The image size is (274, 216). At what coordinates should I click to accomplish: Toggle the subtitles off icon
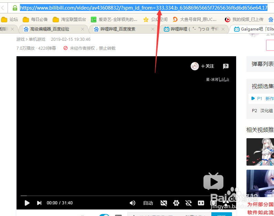point(164,203)
